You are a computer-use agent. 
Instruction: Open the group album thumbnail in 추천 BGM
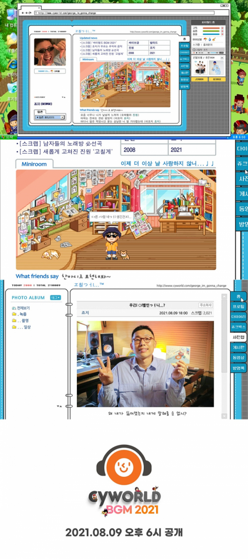(x=200, y=68)
